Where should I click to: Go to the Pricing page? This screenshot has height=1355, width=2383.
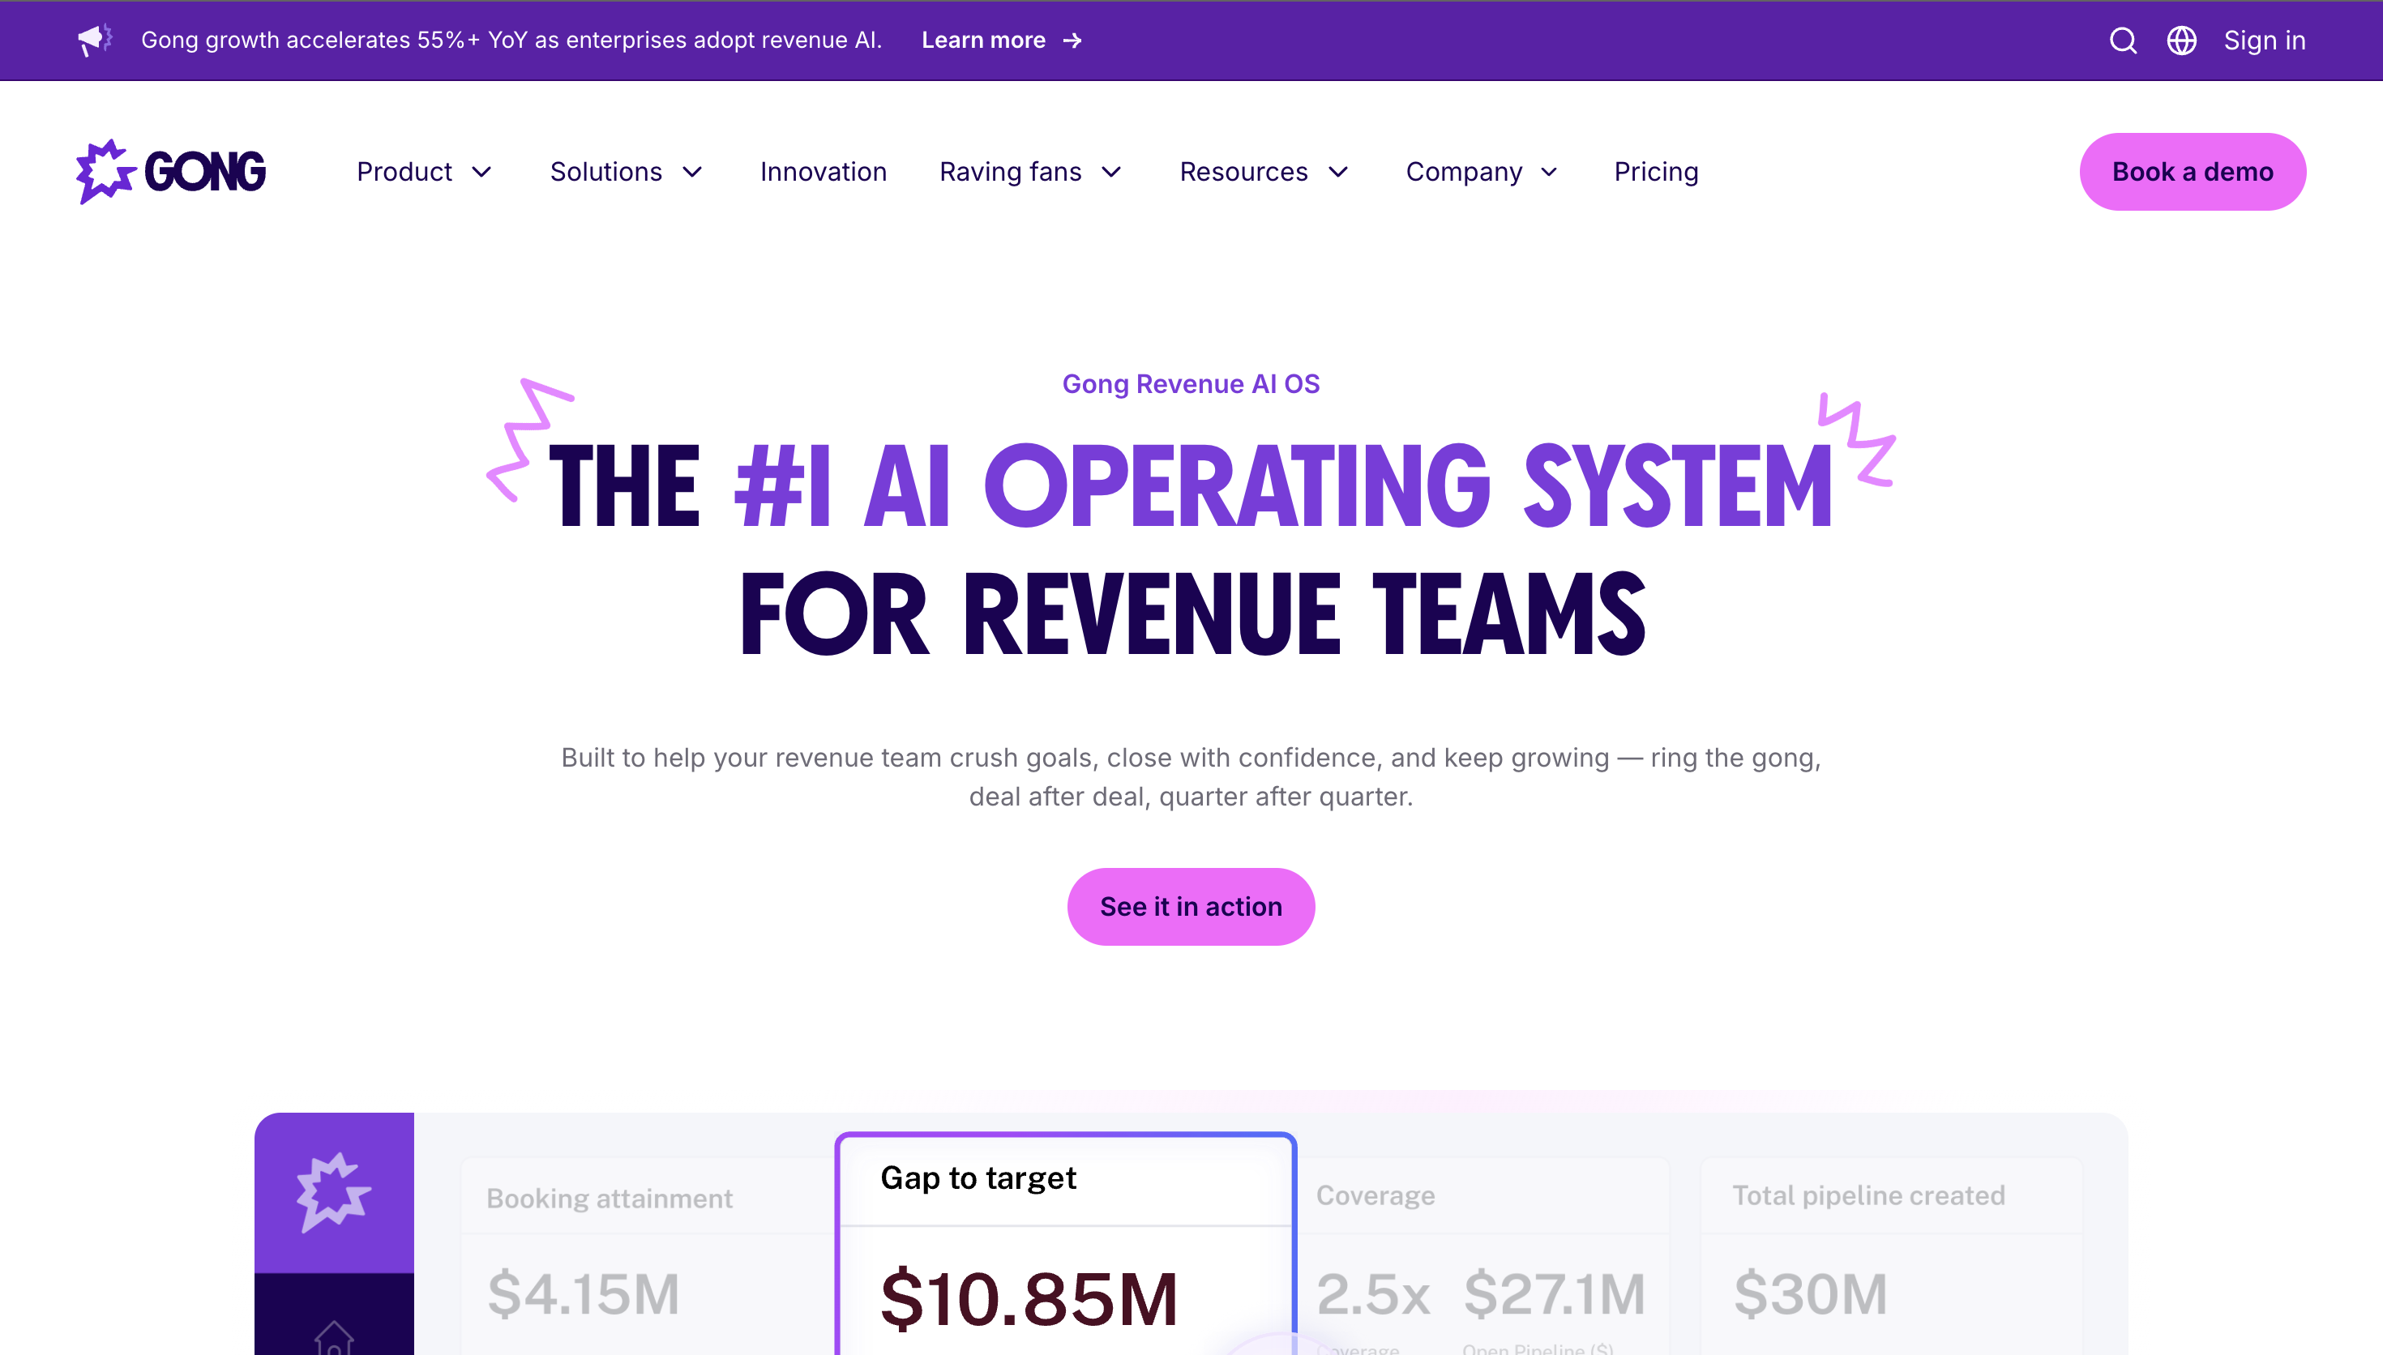(x=1656, y=172)
